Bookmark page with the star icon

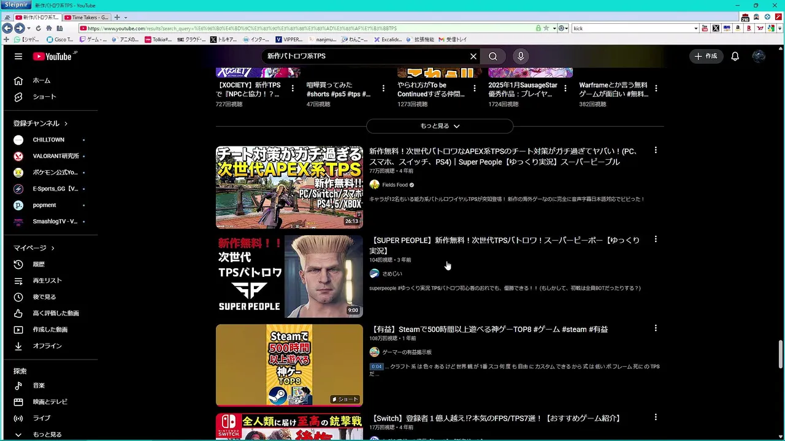click(x=546, y=28)
